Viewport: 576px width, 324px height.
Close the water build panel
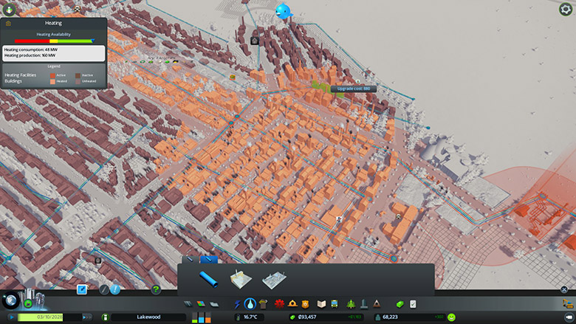[x=564, y=289]
